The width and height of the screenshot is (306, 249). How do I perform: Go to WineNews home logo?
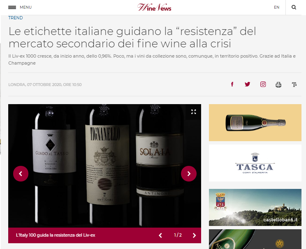point(154,7)
